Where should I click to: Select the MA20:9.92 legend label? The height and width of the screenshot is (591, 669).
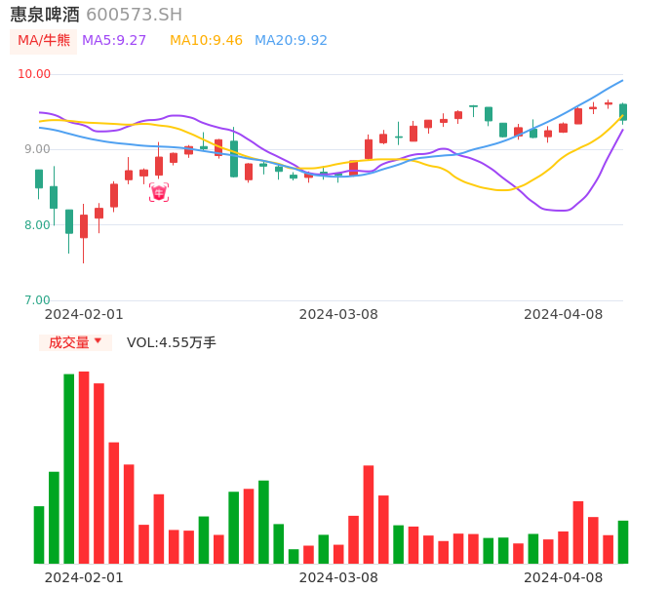[291, 41]
